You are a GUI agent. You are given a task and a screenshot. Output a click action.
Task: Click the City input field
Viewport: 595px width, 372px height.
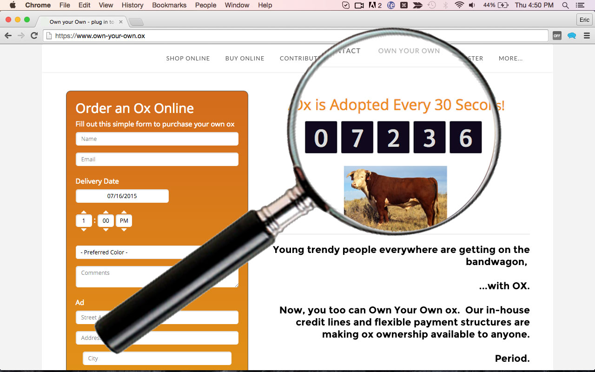point(157,358)
